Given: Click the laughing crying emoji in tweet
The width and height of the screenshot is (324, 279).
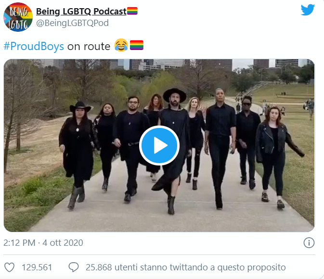Looking at the screenshot, I should pyautogui.click(x=121, y=45).
